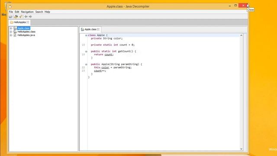
Task: Click the Java Decompiler title bar icon
Action: pyautogui.click(x=10, y=6)
